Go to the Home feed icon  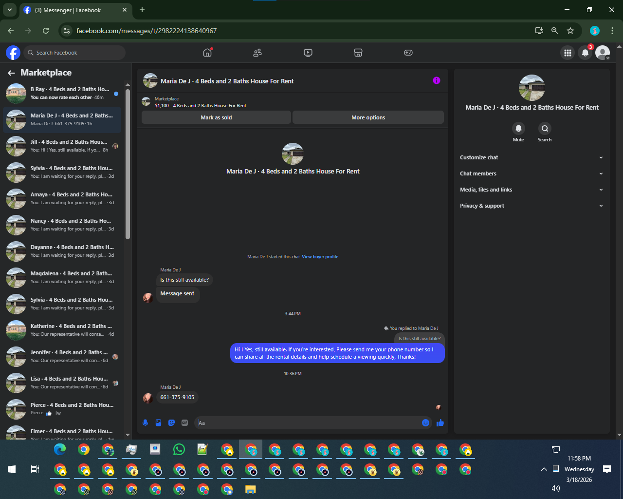[207, 53]
